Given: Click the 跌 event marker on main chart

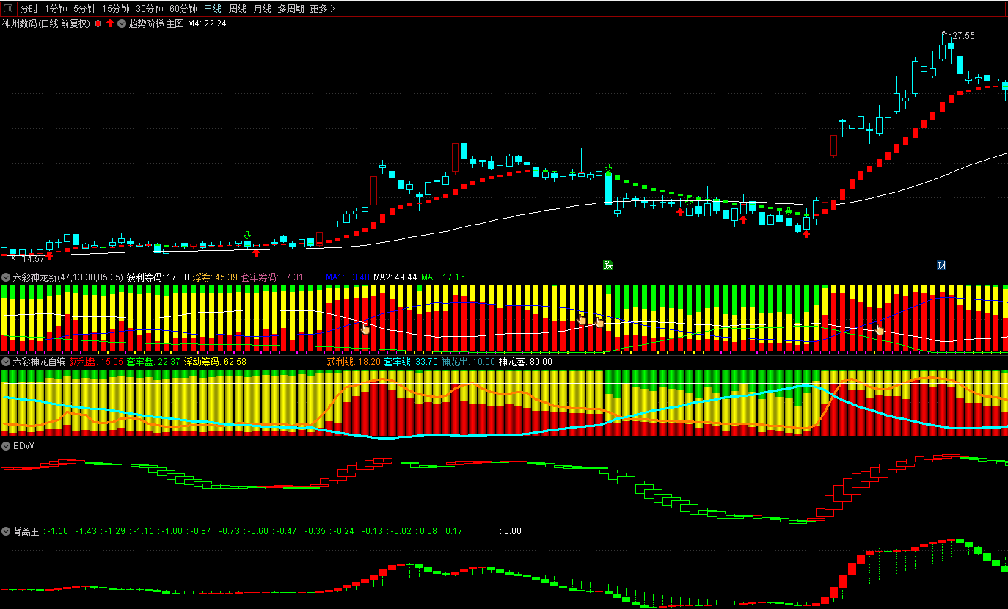Looking at the screenshot, I should tap(607, 265).
